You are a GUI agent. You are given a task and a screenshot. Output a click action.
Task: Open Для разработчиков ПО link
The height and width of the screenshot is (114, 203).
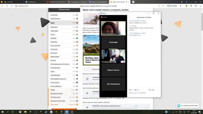click(x=58, y=79)
